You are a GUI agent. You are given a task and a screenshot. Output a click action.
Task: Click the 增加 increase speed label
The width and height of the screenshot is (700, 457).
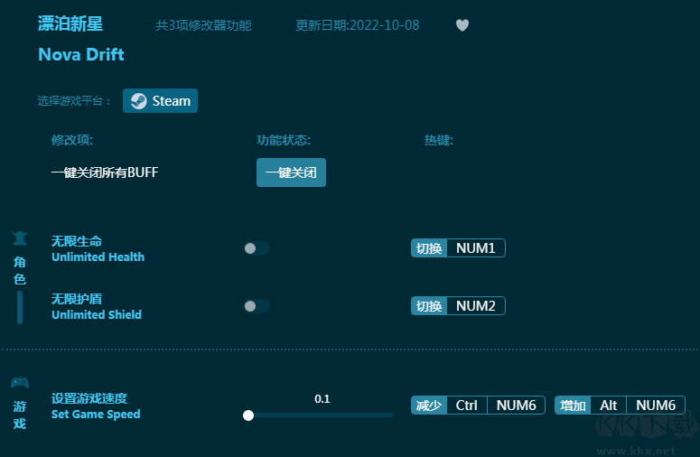[573, 406]
